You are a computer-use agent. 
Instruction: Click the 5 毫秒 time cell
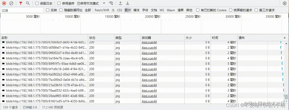(232, 64)
